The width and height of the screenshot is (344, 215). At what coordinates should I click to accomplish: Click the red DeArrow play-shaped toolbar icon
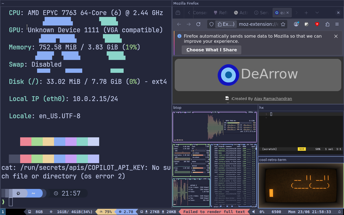click(x=317, y=24)
